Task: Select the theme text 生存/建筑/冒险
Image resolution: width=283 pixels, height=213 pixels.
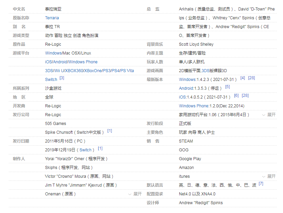Action: coord(192,53)
